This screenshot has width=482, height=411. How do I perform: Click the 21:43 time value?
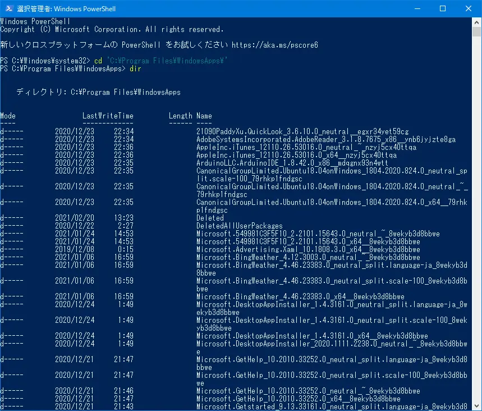click(x=123, y=407)
